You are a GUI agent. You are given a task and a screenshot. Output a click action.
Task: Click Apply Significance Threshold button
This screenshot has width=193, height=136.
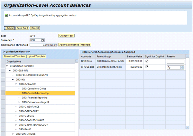tap(75, 45)
